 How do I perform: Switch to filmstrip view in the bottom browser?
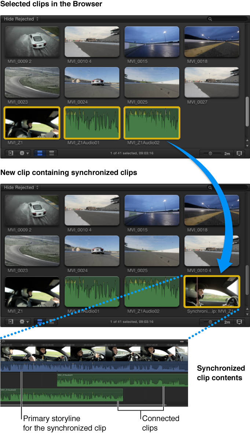click(x=40, y=322)
